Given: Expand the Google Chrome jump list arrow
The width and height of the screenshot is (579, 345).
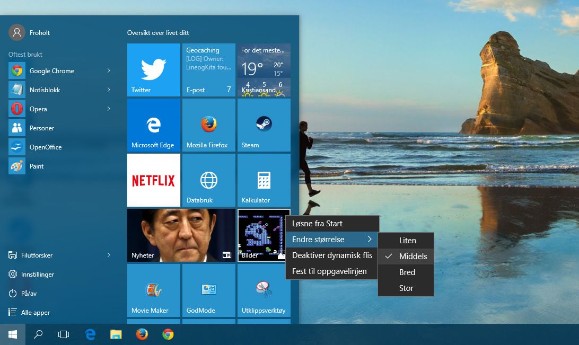Looking at the screenshot, I should point(109,71).
